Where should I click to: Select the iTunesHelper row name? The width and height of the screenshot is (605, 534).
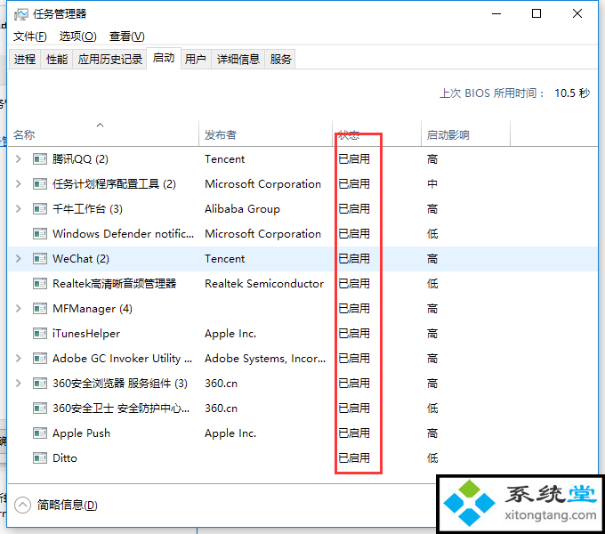86,334
